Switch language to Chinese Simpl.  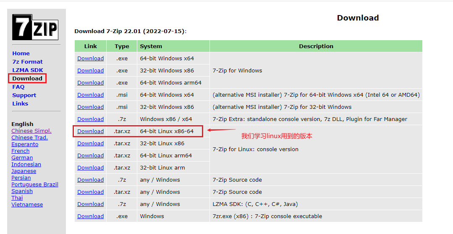pyautogui.click(x=31, y=131)
